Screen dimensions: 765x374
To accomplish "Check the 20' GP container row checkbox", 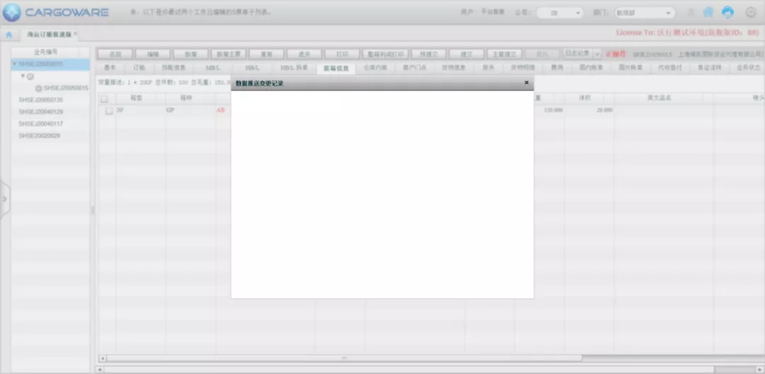I will click(109, 110).
